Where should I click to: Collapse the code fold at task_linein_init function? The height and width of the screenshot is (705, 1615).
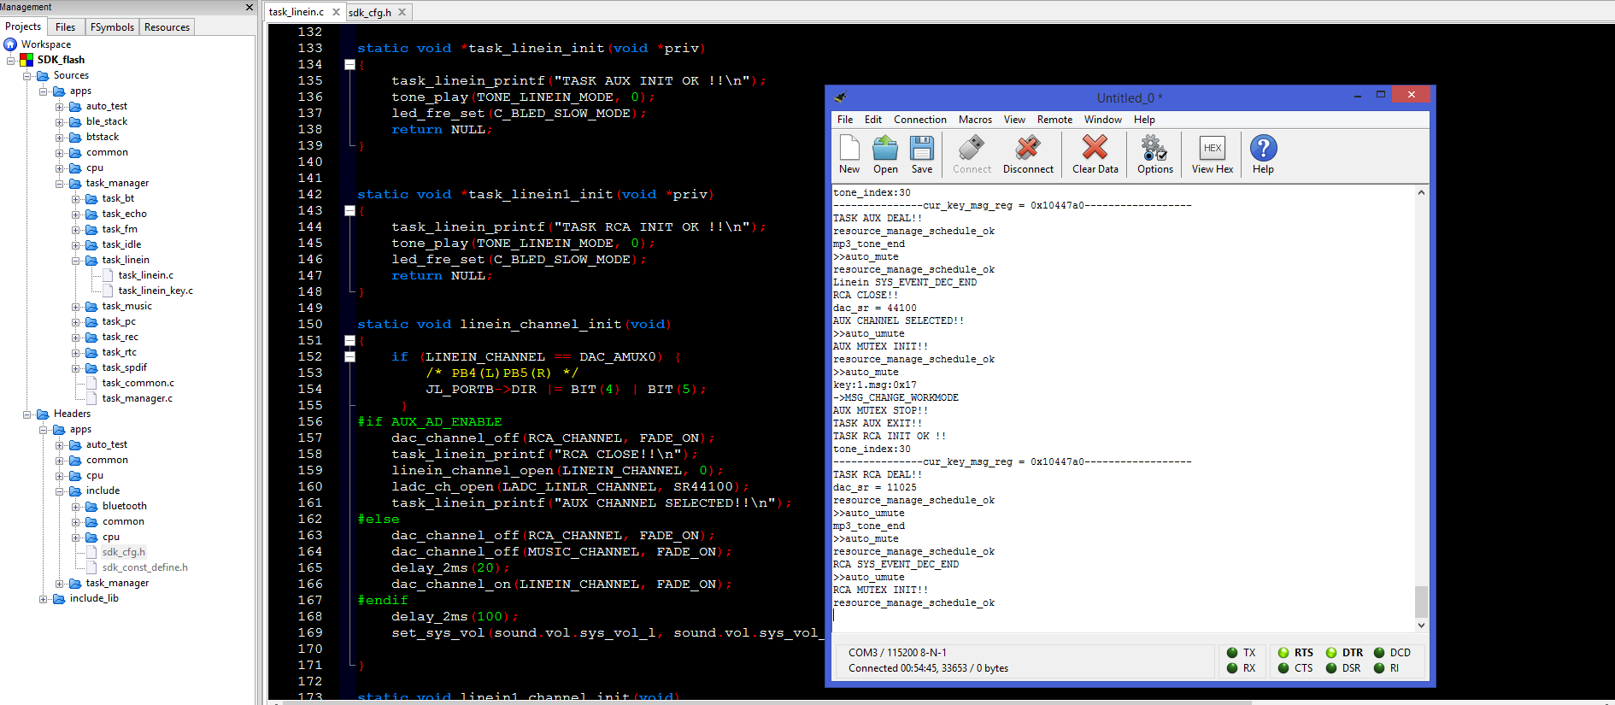pyautogui.click(x=349, y=65)
